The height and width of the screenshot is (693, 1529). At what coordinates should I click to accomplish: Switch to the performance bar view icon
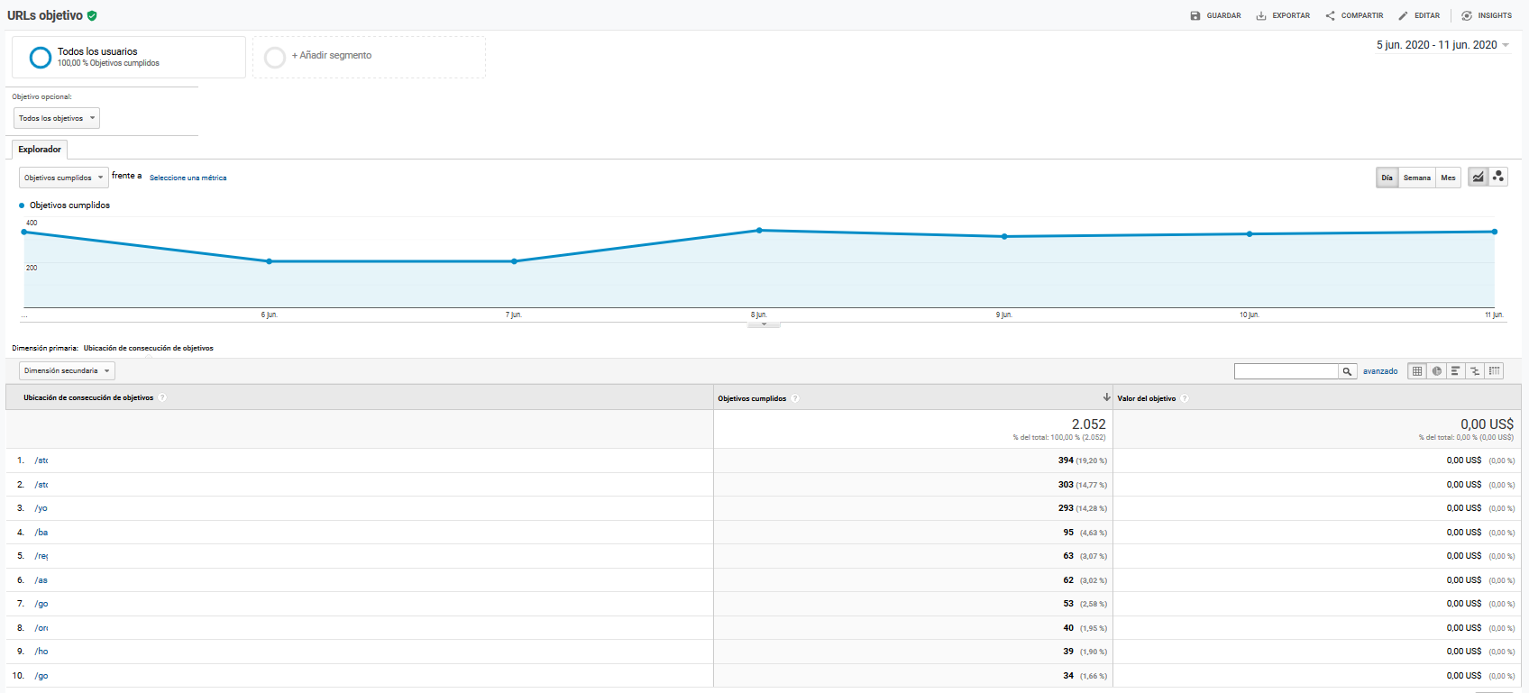pos(1455,370)
